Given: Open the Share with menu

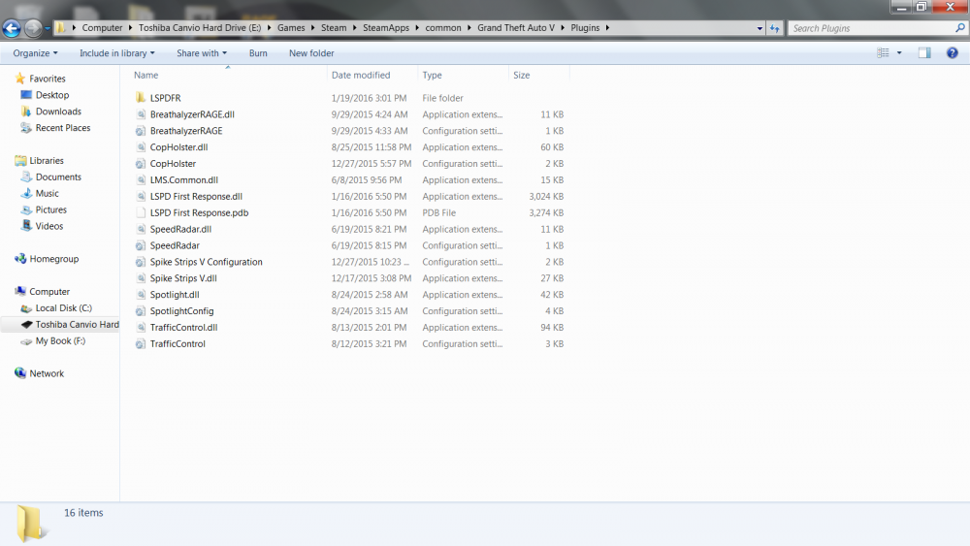Looking at the screenshot, I should (202, 53).
